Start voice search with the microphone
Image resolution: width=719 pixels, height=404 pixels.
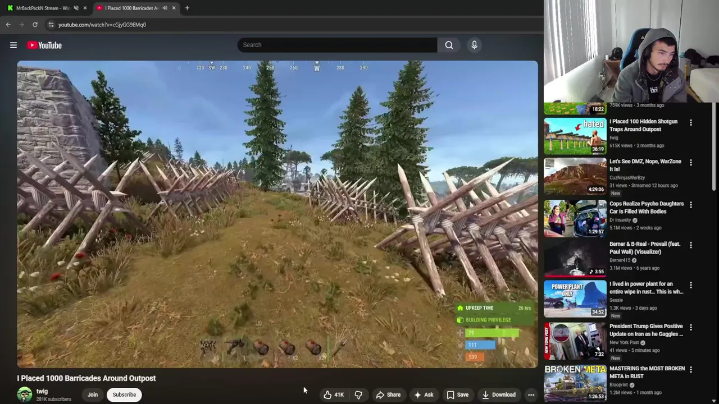coord(474,45)
